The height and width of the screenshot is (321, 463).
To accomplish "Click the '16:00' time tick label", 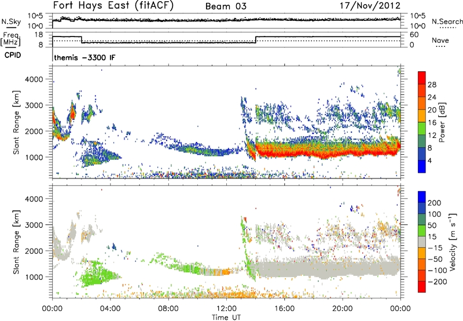I will pos(284,309).
